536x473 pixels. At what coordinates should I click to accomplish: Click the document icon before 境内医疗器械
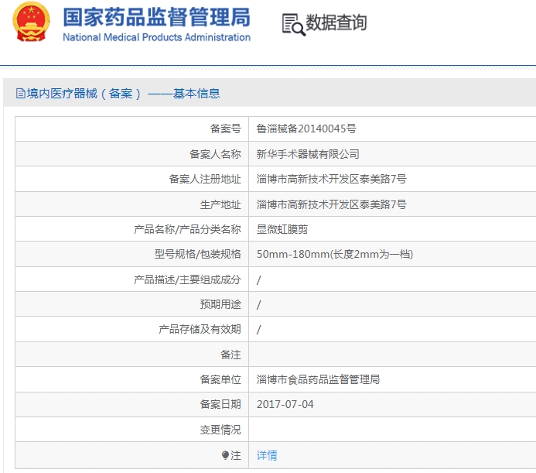tap(21, 93)
